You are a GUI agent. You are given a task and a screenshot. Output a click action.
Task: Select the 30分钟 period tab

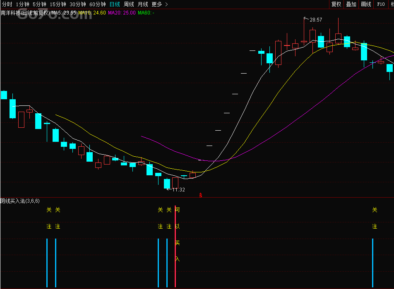(78, 4)
